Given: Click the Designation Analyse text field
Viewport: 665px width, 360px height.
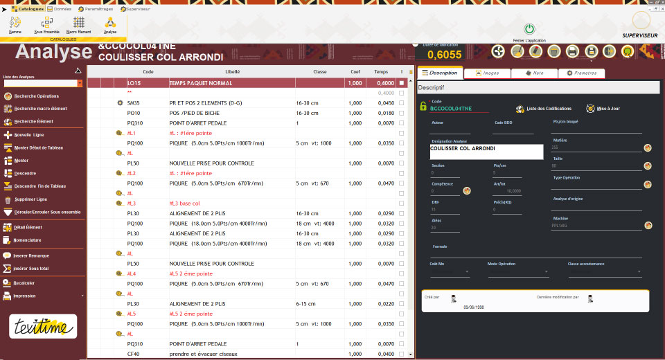Looking at the screenshot, I should (485, 152).
